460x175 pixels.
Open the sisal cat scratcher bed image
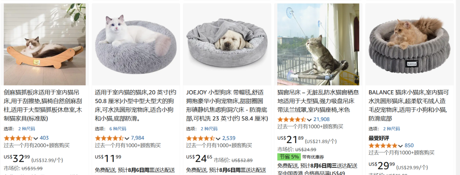click(x=45, y=44)
